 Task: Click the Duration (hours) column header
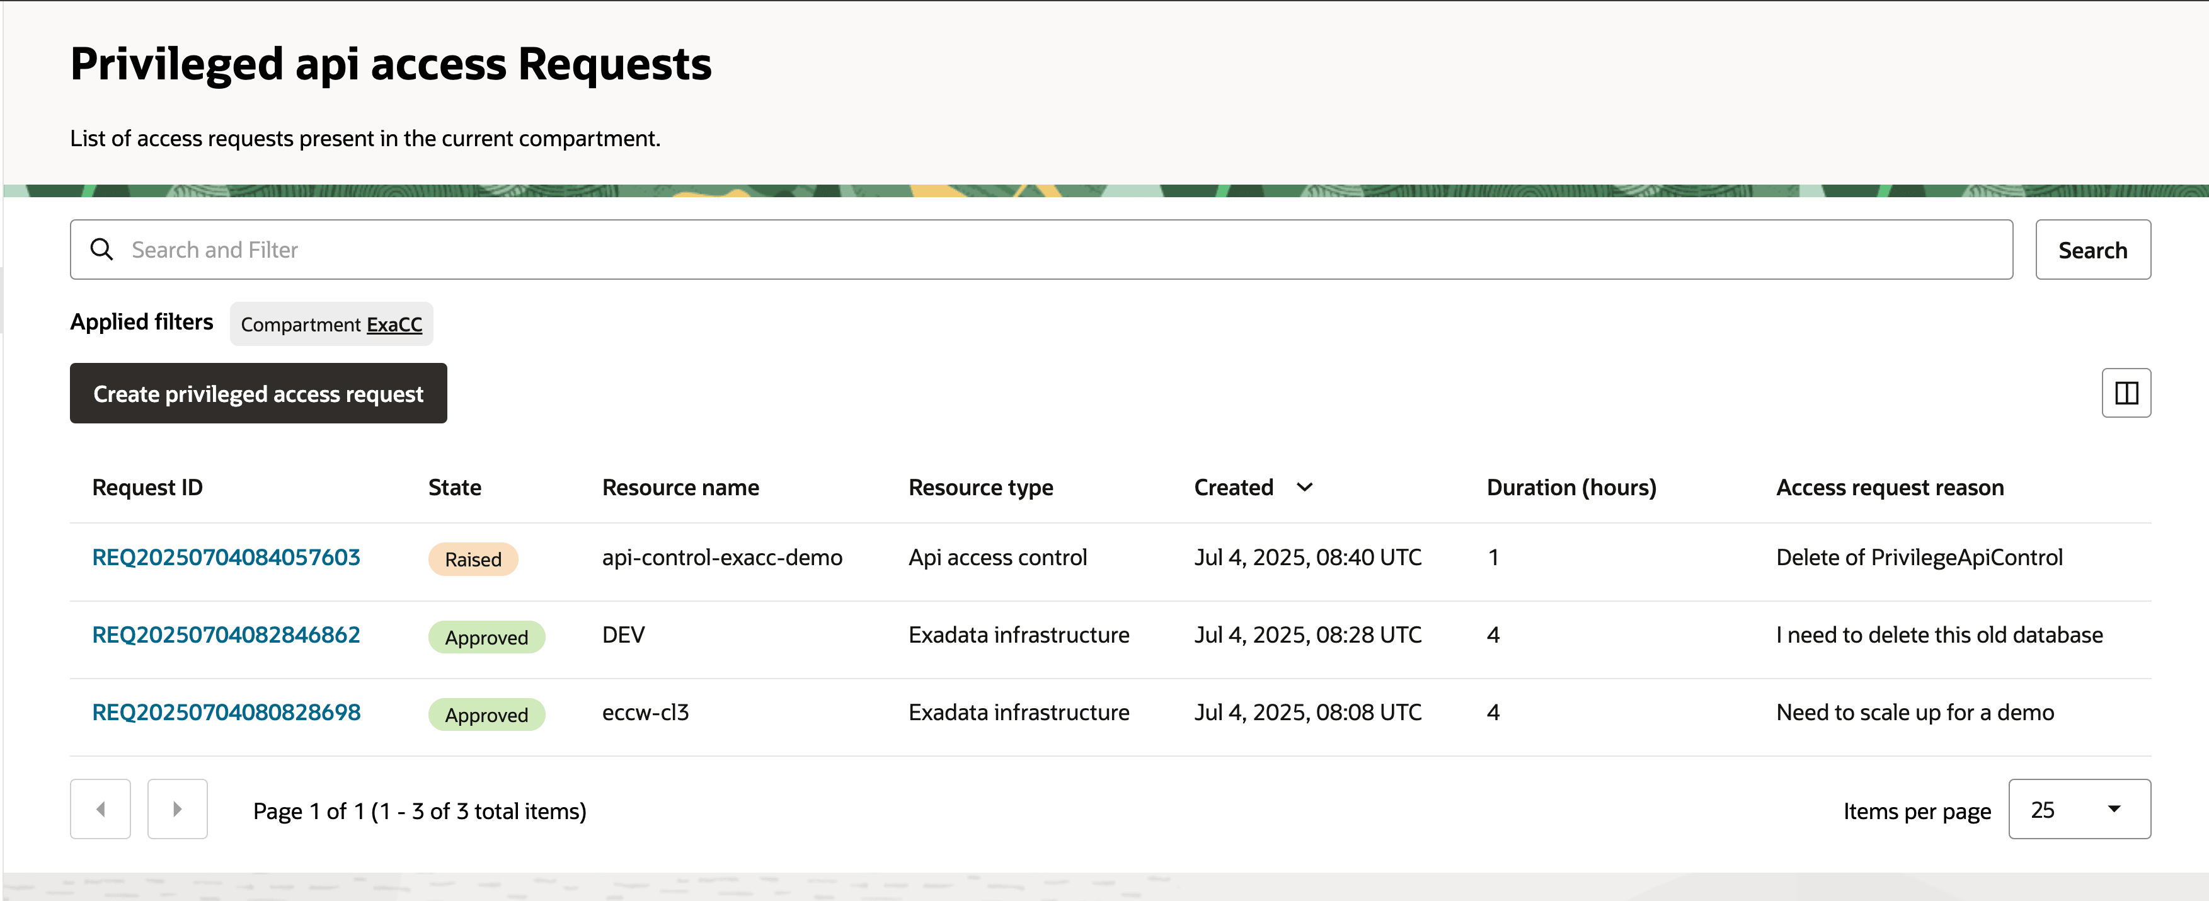pos(1570,487)
